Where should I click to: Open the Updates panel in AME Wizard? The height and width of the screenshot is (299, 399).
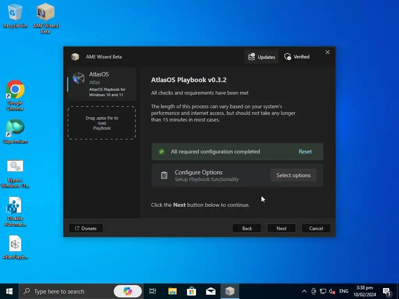click(261, 57)
